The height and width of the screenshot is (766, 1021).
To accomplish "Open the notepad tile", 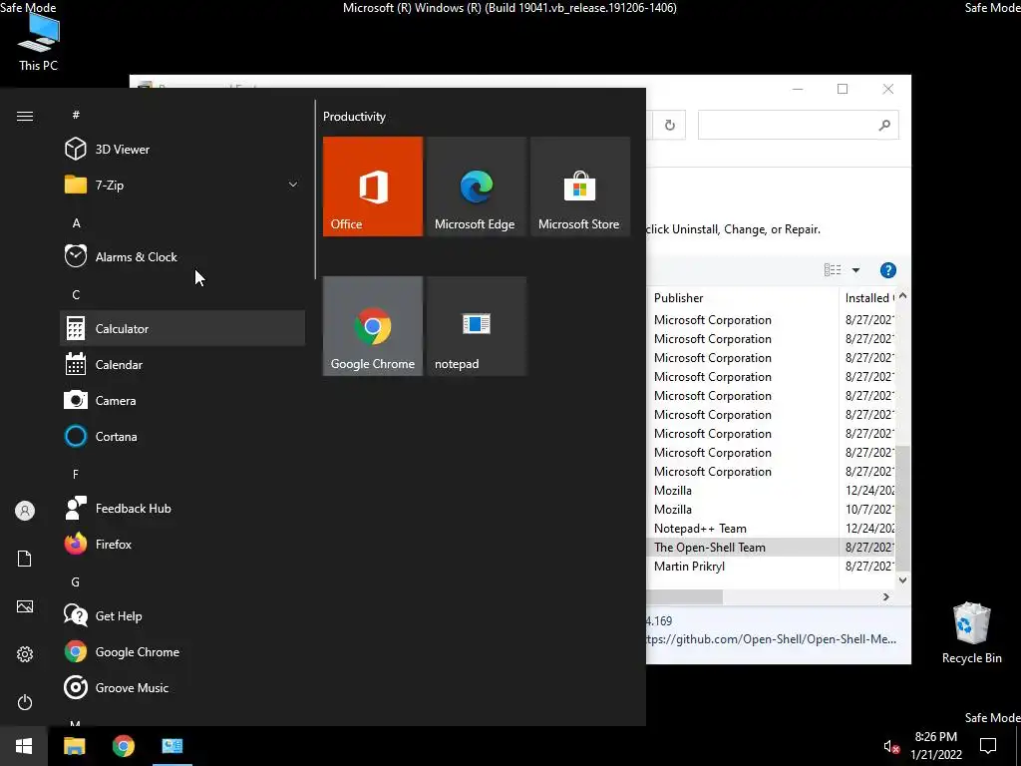I will [x=477, y=326].
